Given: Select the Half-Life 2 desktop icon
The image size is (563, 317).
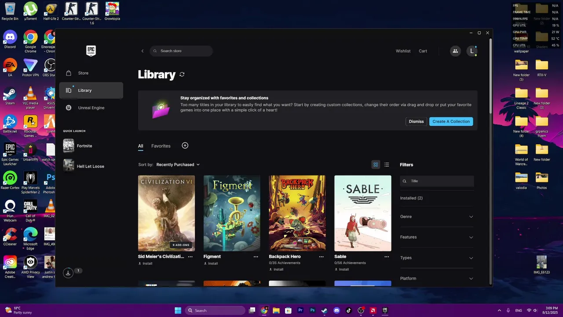Looking at the screenshot, I should [x=51, y=11].
